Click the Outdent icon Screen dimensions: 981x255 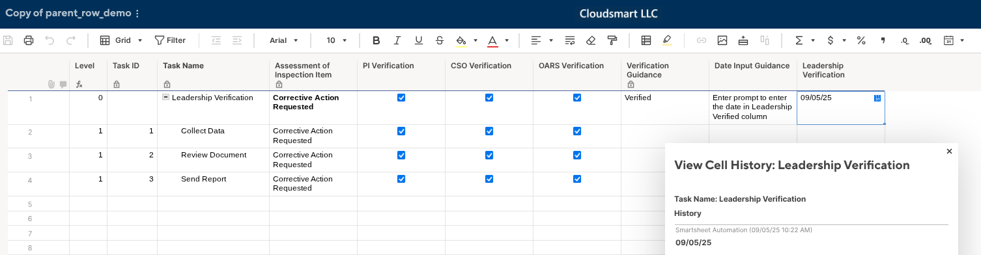coord(216,40)
